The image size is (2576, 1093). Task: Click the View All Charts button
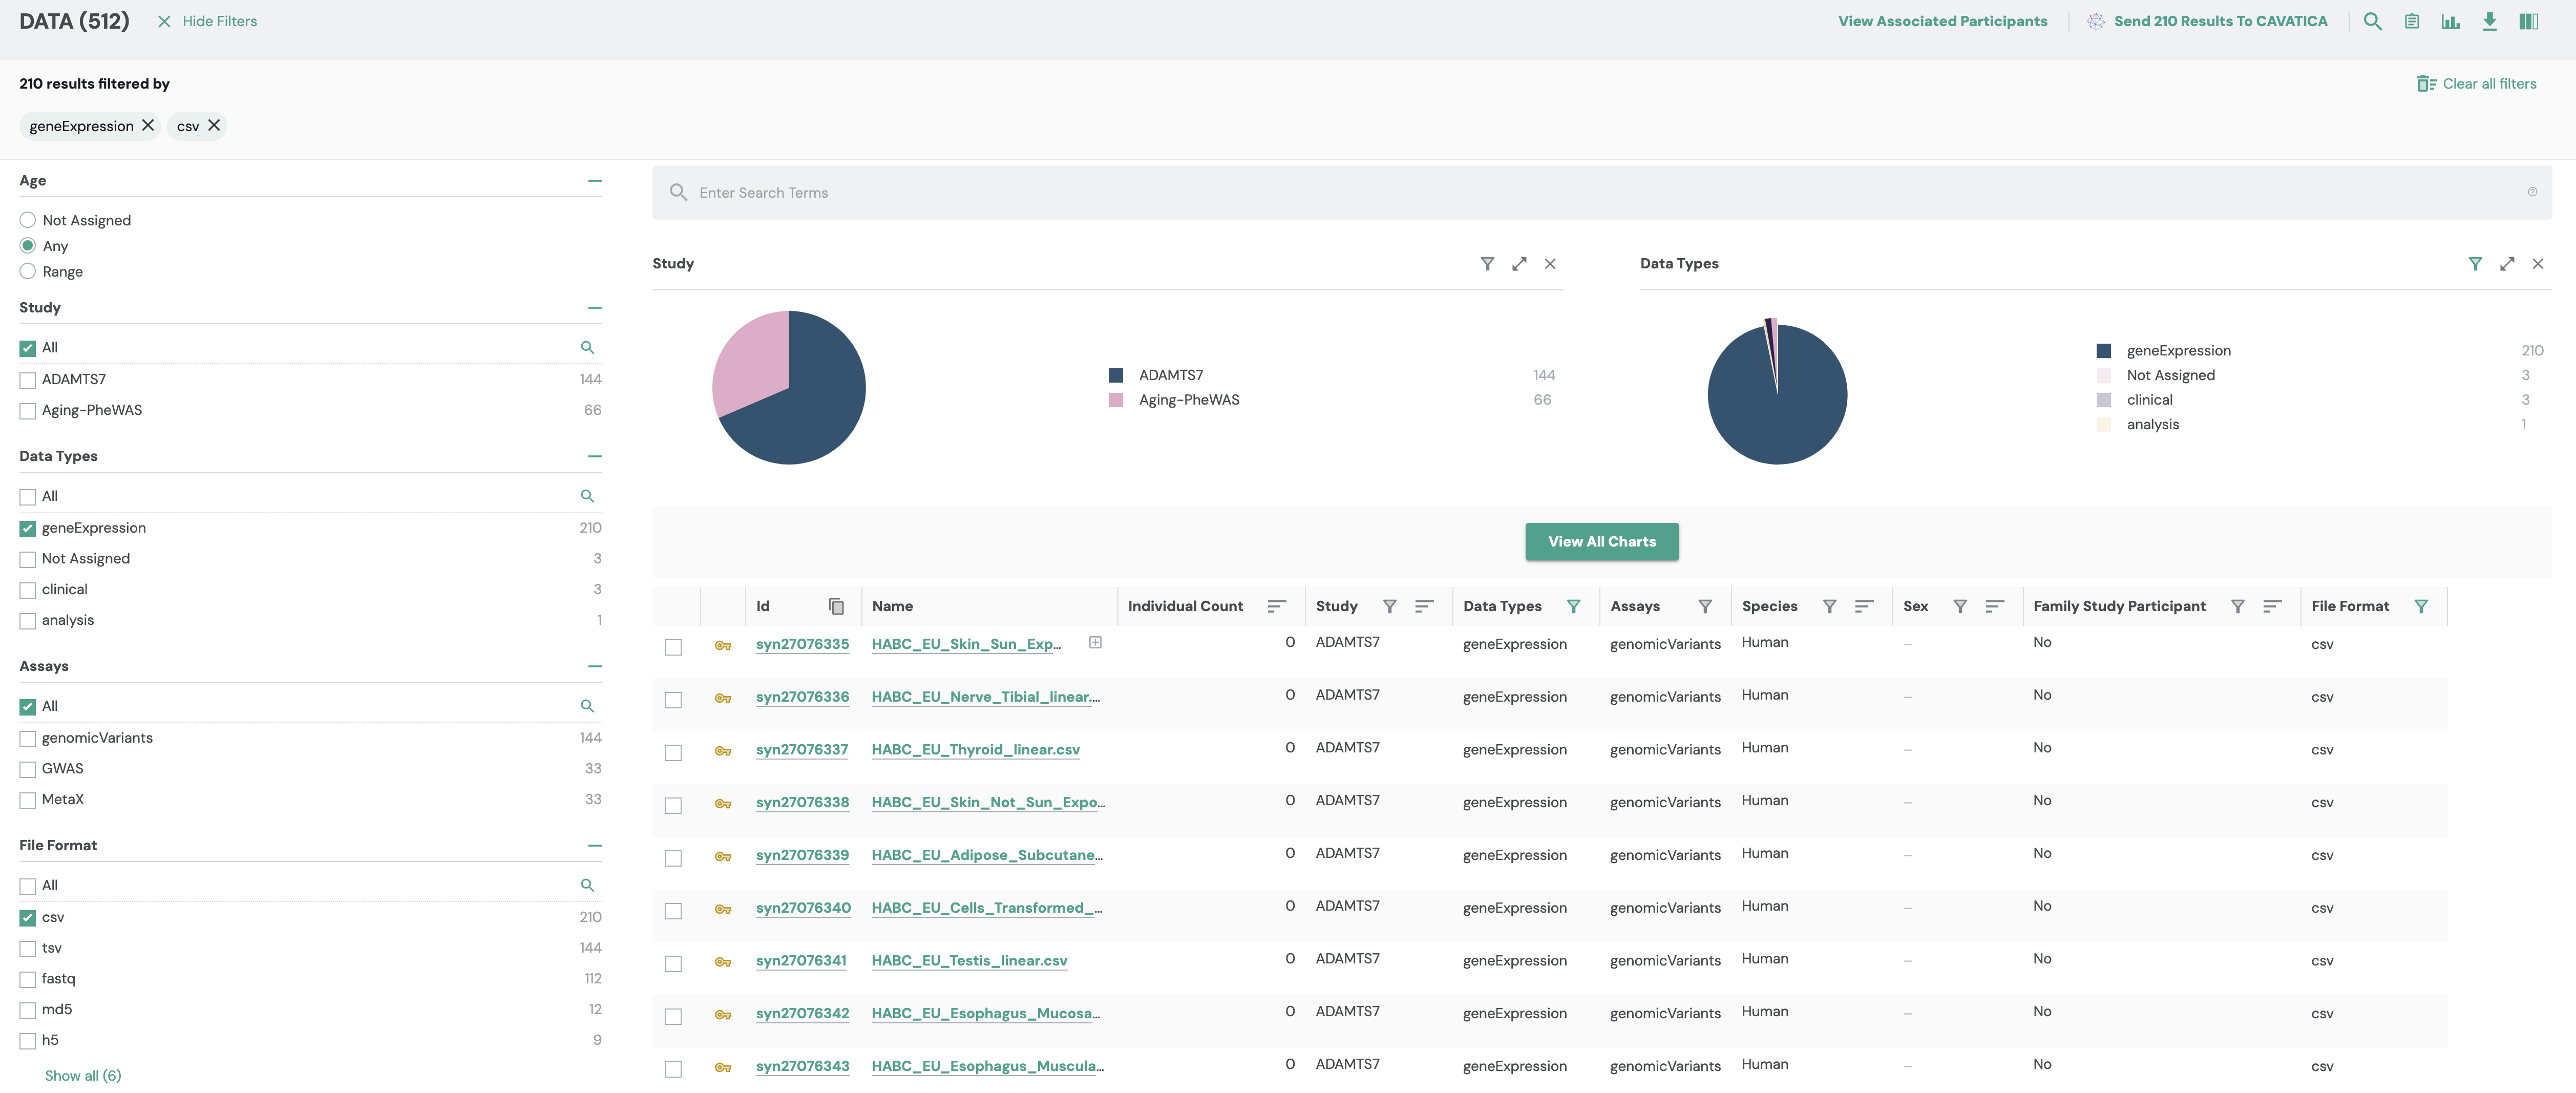point(1602,541)
